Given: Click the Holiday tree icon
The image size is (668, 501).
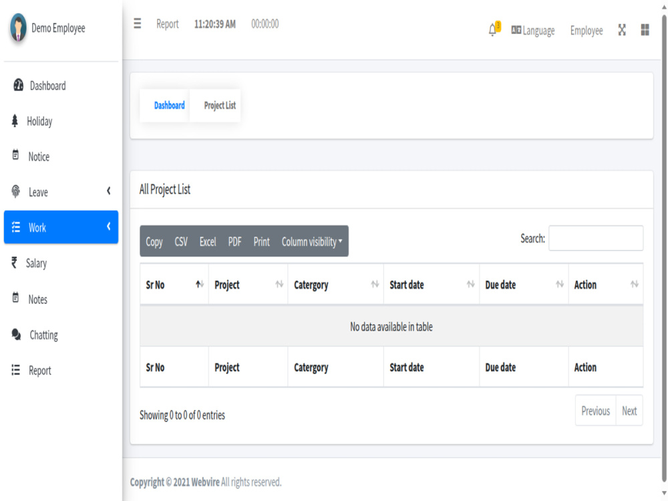Looking at the screenshot, I should click(x=15, y=121).
